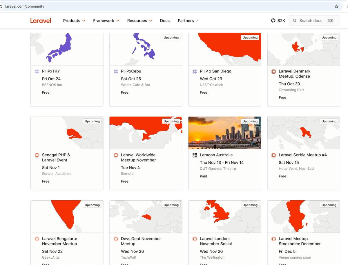
Task: Click Laracon Australia QR-style icon
Action: point(195,155)
